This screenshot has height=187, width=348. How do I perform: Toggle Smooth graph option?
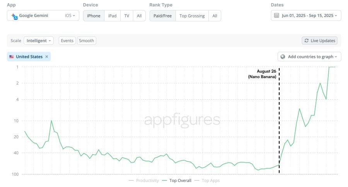[x=87, y=41]
